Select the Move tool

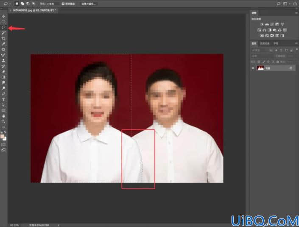3,17
